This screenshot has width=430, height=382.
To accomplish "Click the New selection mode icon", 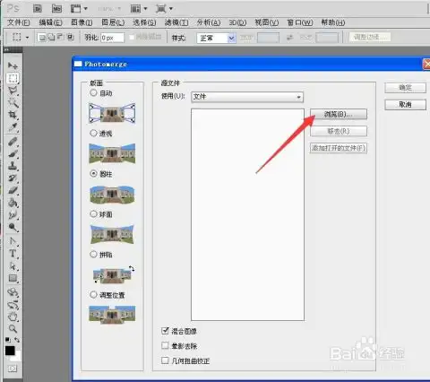I will (42, 38).
